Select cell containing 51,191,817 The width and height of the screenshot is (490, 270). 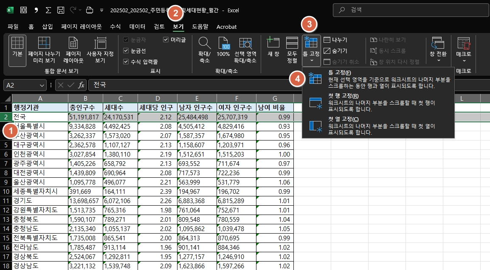tap(86, 117)
